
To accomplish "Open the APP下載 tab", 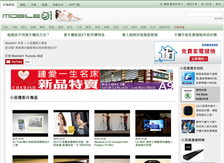I will (x=74, y=5).
